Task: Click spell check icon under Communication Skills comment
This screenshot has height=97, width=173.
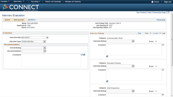Action: tap(107, 56)
